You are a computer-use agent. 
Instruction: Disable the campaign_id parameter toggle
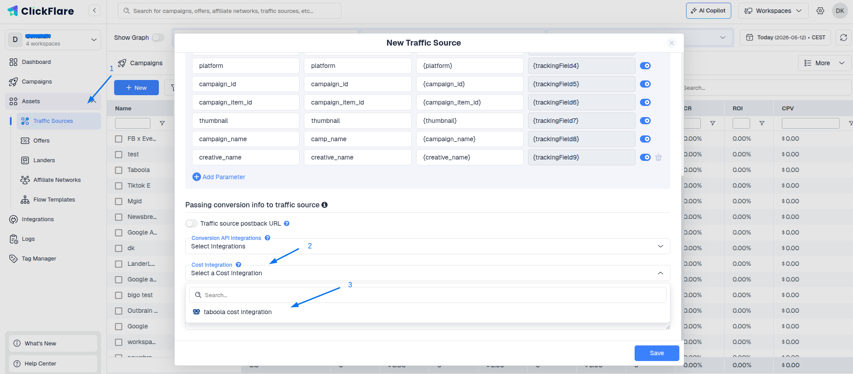tap(645, 84)
